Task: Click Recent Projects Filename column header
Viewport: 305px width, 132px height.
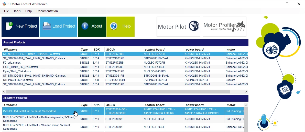Action: click(40, 50)
